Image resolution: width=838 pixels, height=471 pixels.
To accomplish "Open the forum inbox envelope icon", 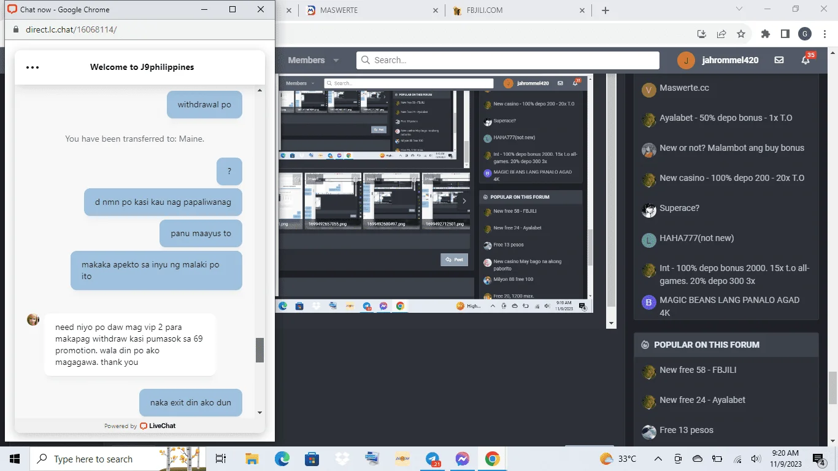I will click(x=779, y=60).
